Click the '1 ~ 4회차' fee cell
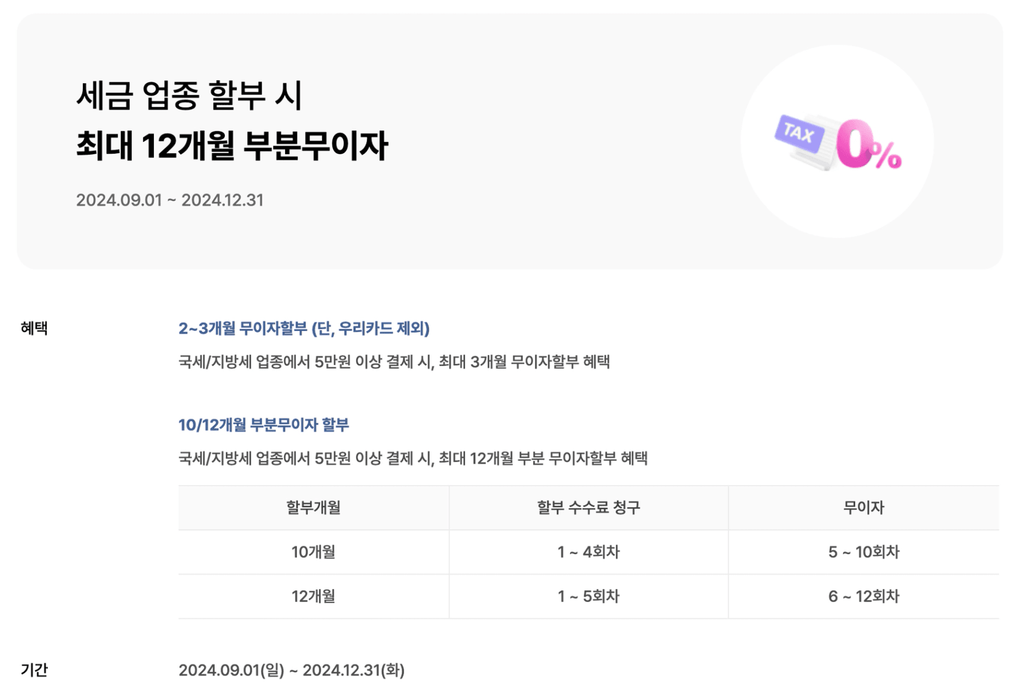The image size is (1010, 696). pos(588,552)
